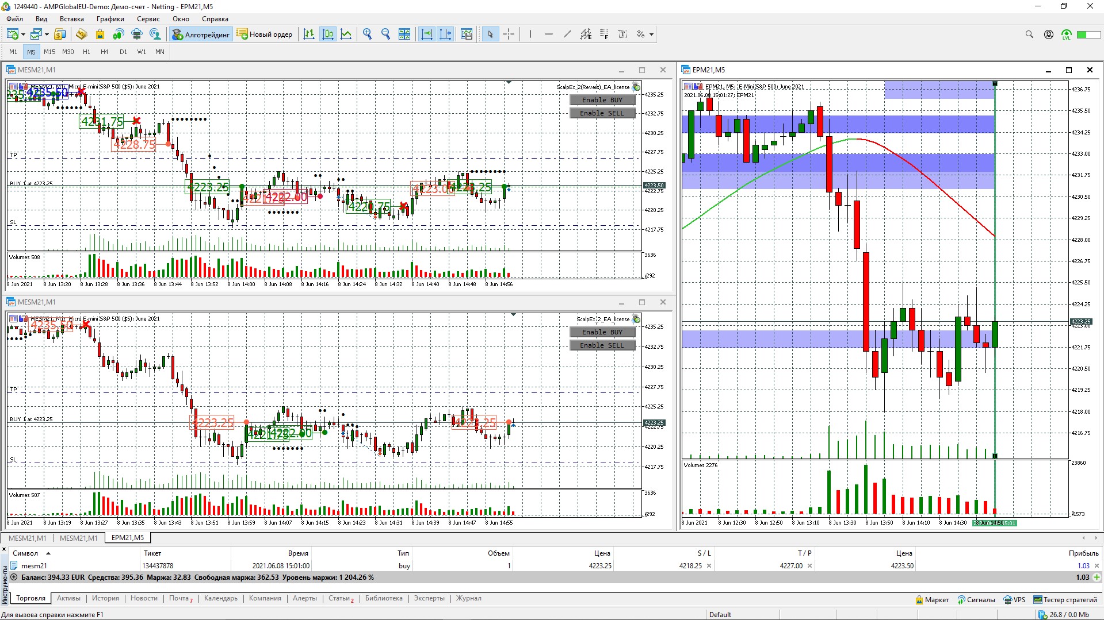Select the trendline drawing tool

pos(567,34)
